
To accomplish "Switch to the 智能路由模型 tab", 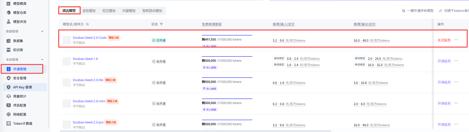I will (x=152, y=11).
